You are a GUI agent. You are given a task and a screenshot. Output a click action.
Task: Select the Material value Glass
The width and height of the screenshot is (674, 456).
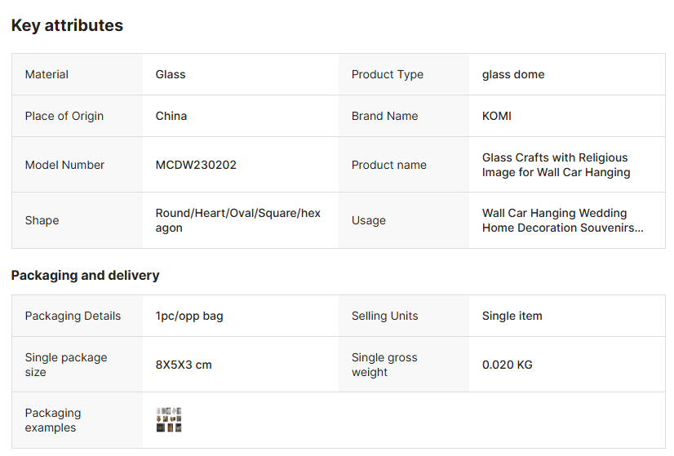[171, 74]
